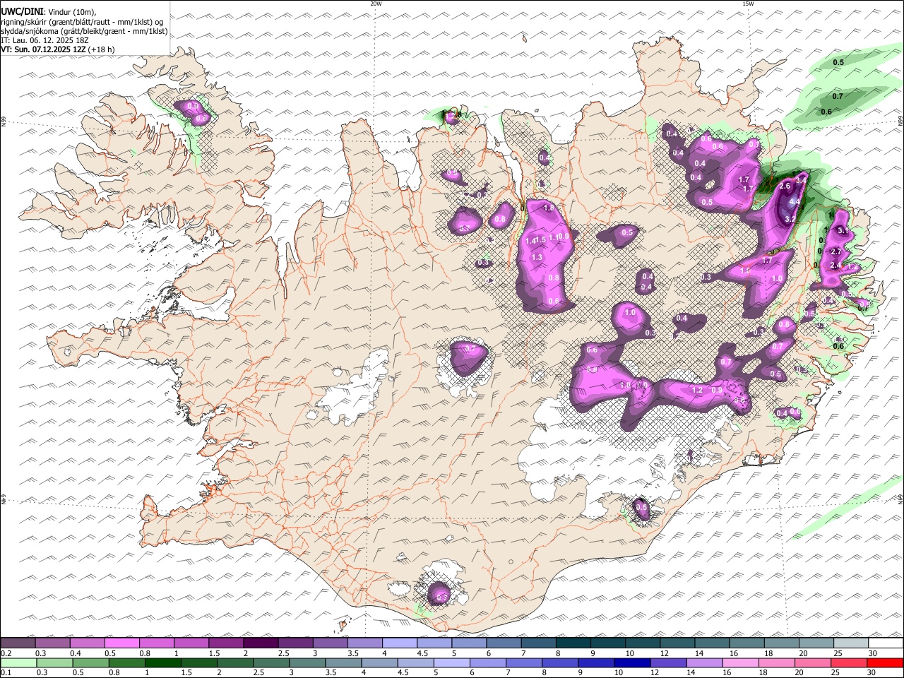Click the 'UWC/DINI: Vindur (10m)' title text
Screen dimensions: 904x678
click(48, 12)
